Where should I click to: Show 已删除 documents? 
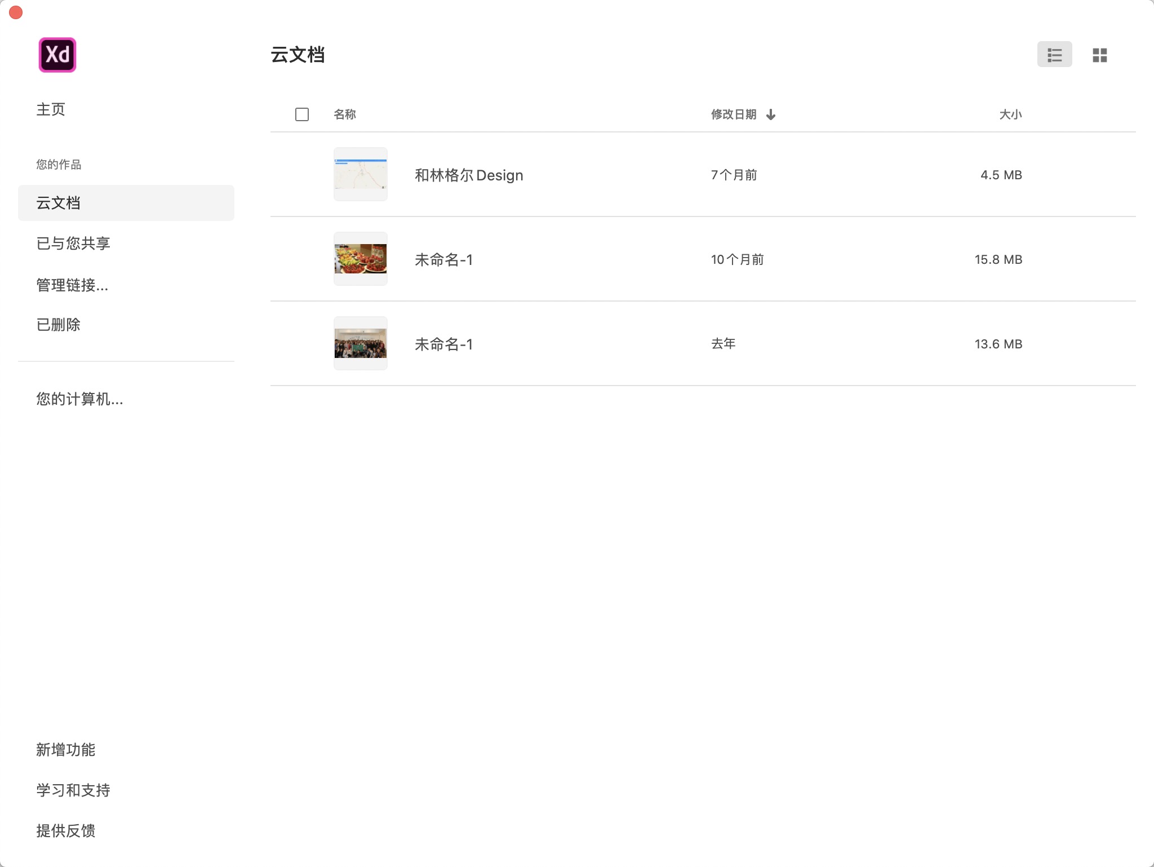(x=59, y=325)
